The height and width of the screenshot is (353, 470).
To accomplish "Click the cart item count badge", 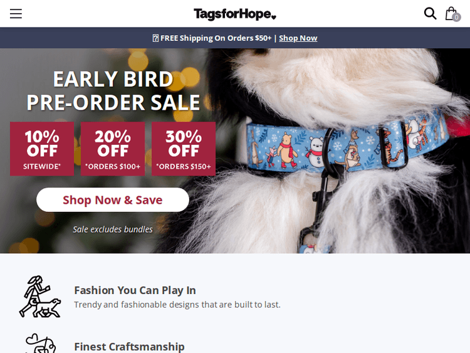I will pyautogui.click(x=456, y=18).
